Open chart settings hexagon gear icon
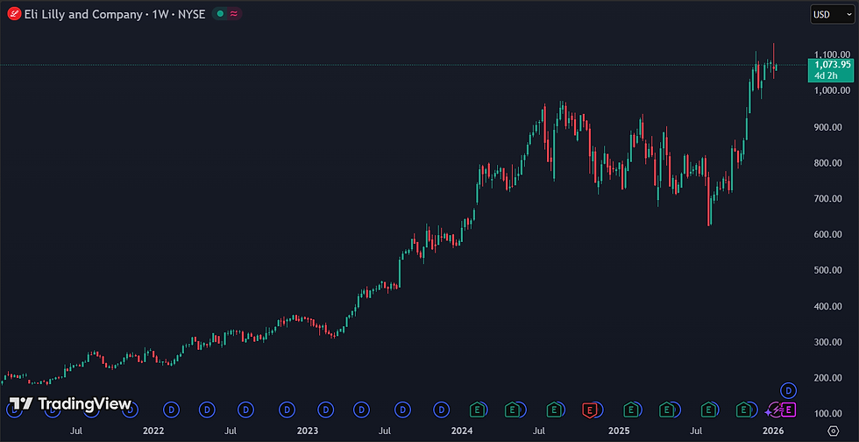The width and height of the screenshot is (859, 442). click(x=834, y=431)
